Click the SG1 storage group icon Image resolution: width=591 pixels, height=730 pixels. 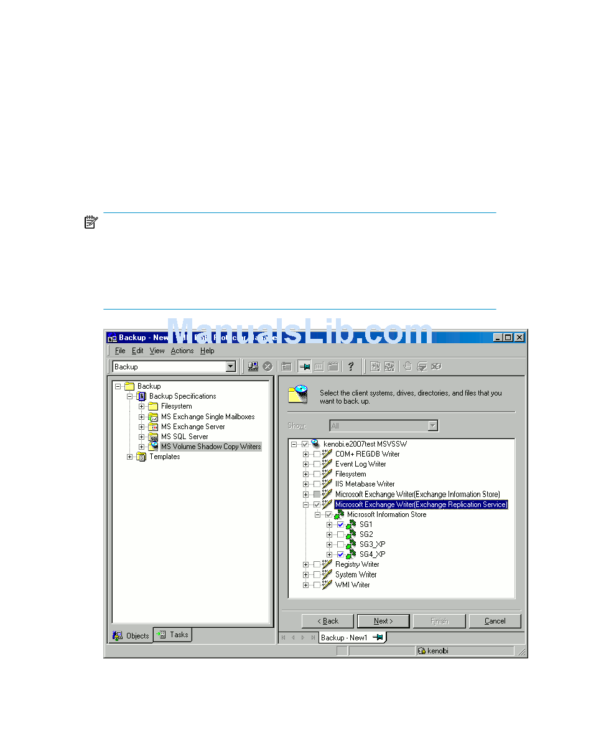point(351,524)
